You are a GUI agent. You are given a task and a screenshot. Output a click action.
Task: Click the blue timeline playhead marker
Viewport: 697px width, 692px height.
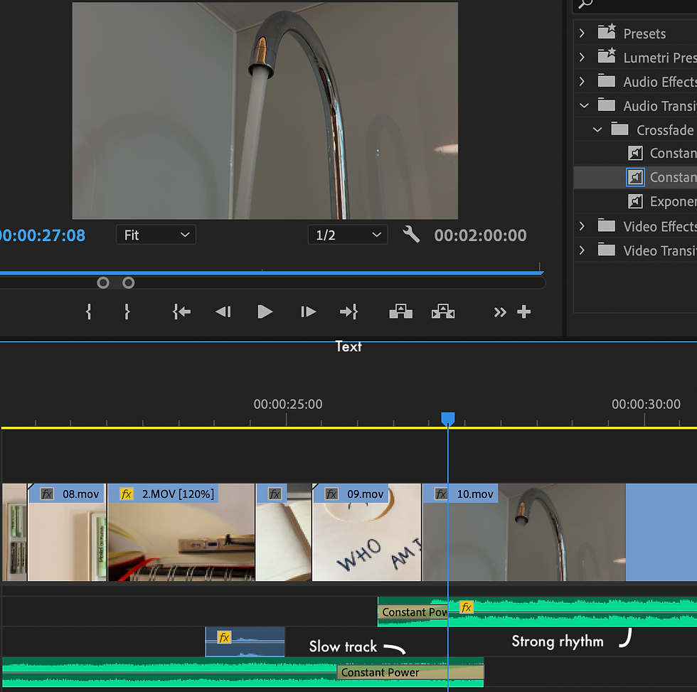click(x=447, y=419)
